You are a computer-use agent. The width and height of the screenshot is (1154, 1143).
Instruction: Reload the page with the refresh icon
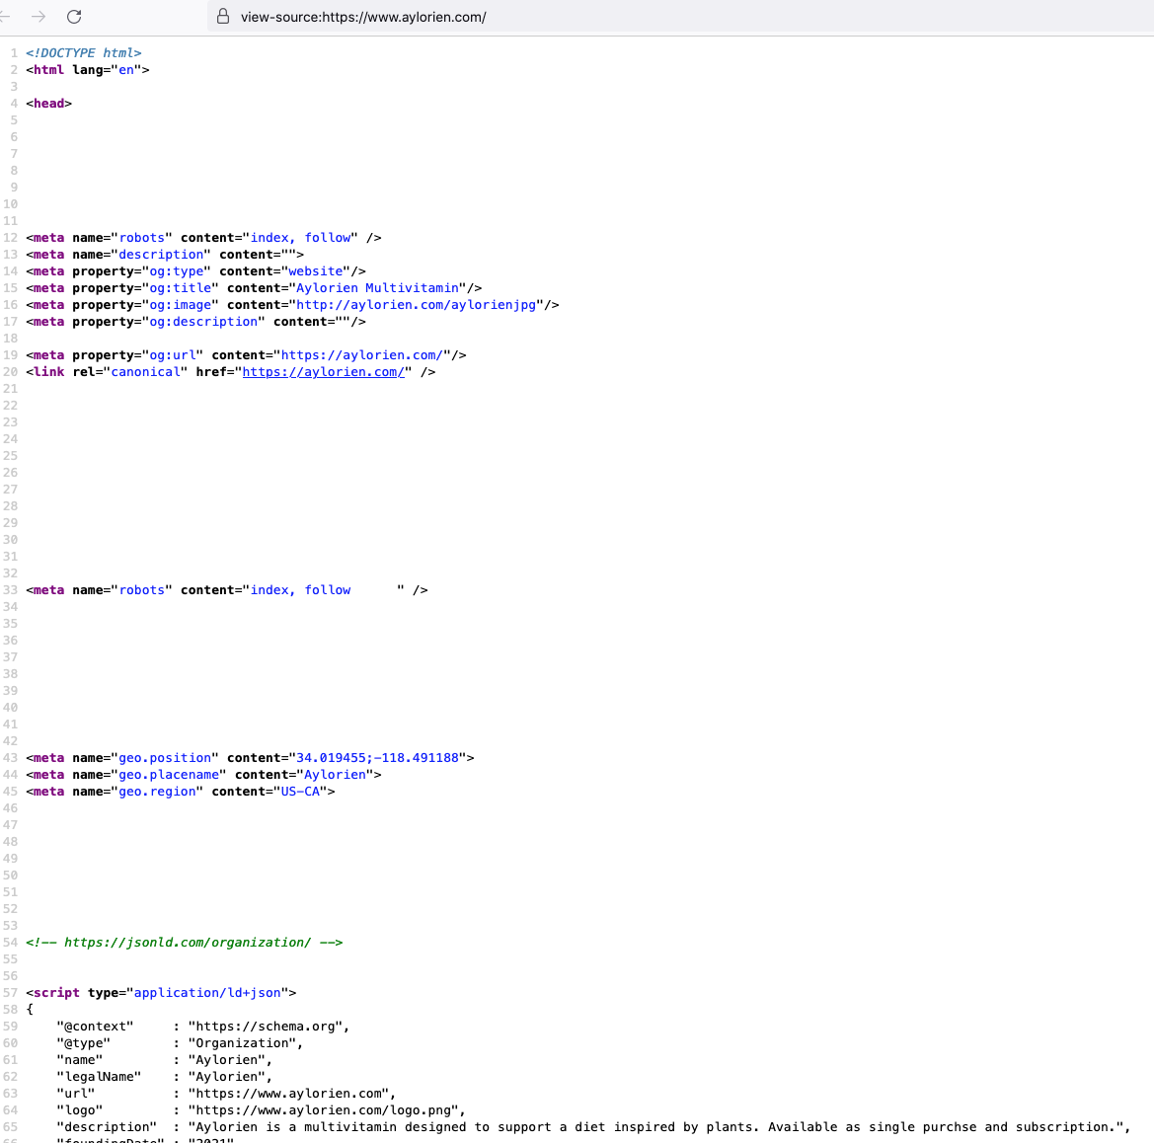(x=74, y=16)
